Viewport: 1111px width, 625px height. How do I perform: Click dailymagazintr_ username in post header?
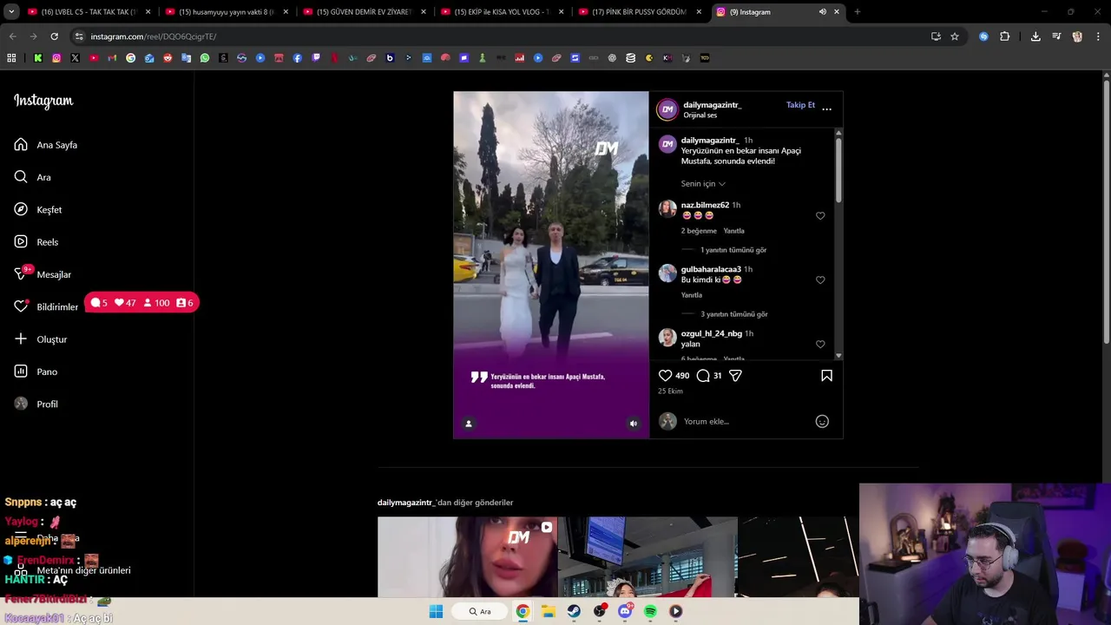click(x=712, y=105)
